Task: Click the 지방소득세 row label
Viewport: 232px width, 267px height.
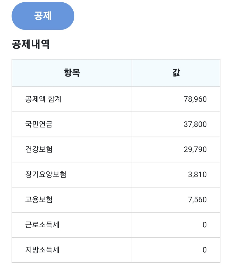Action: click(x=42, y=250)
